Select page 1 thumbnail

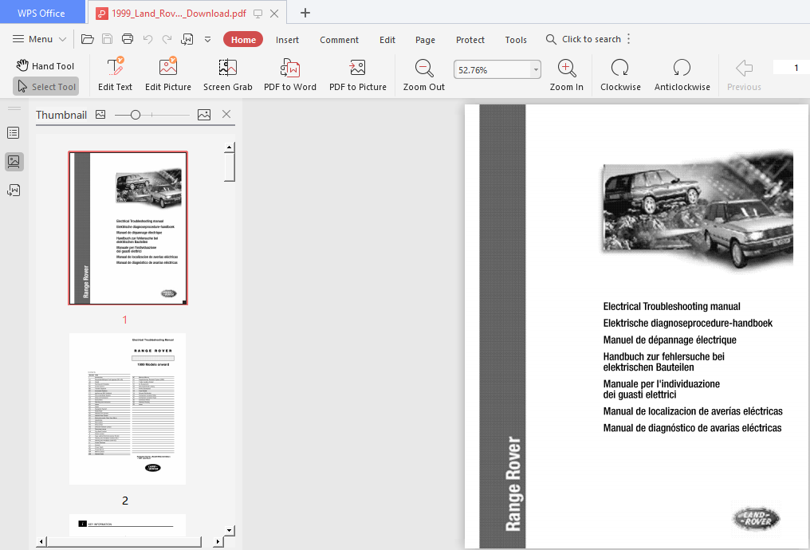click(128, 228)
